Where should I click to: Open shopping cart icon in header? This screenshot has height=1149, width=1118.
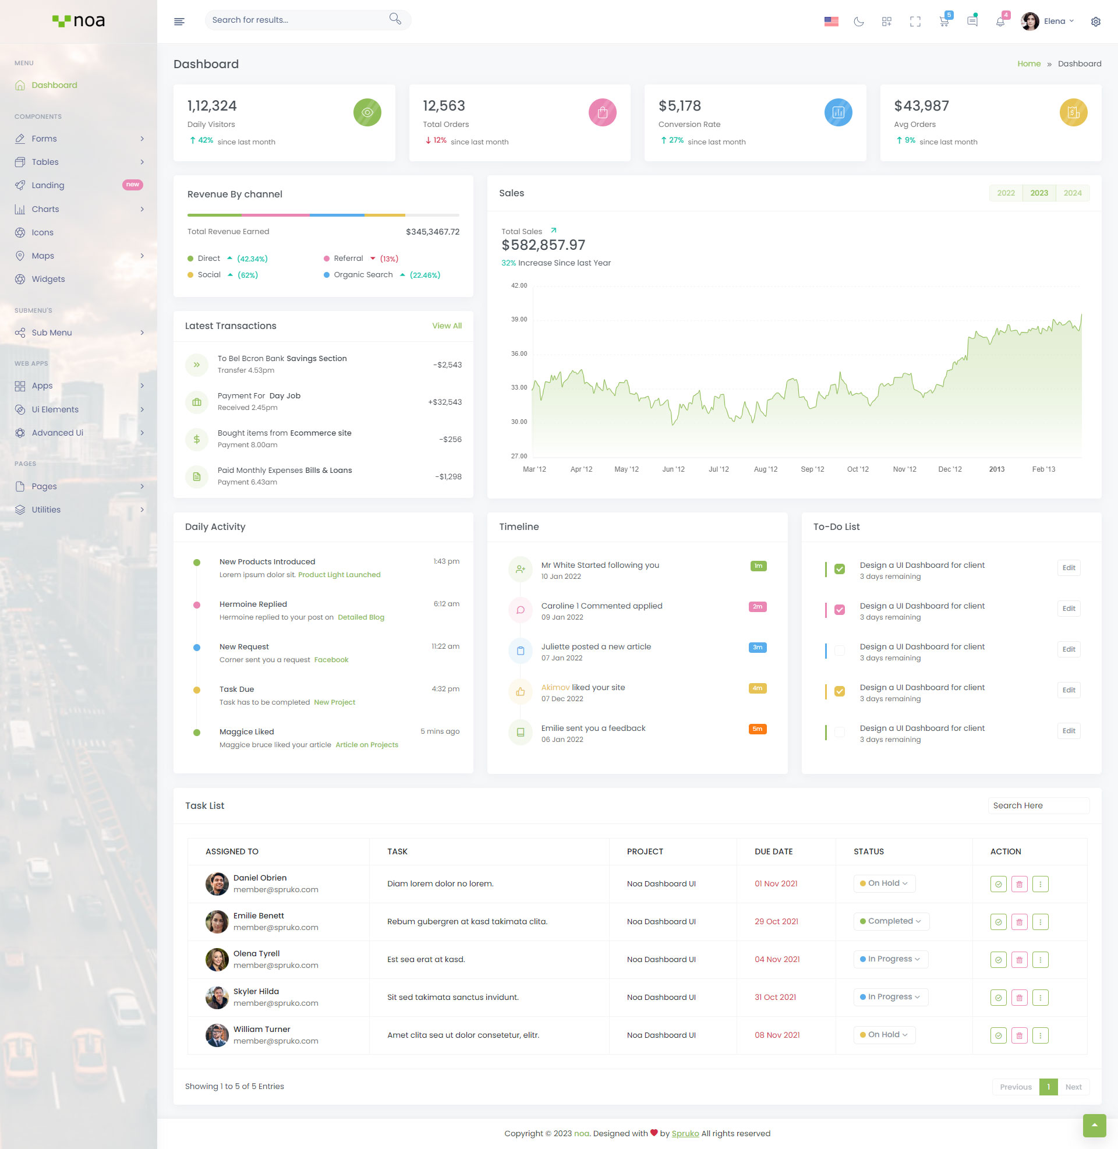click(x=944, y=22)
